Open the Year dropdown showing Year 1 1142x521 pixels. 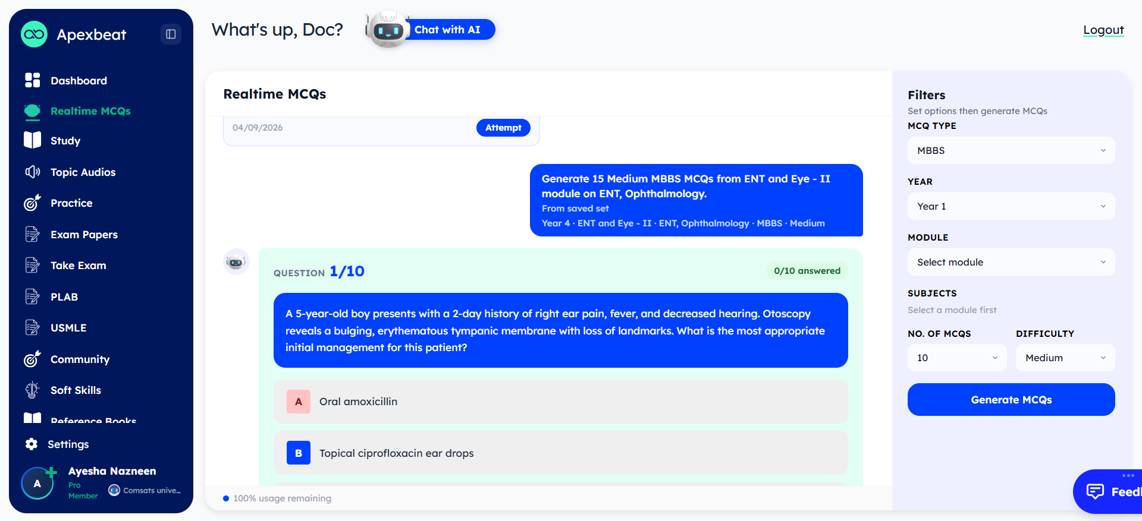[1011, 206]
